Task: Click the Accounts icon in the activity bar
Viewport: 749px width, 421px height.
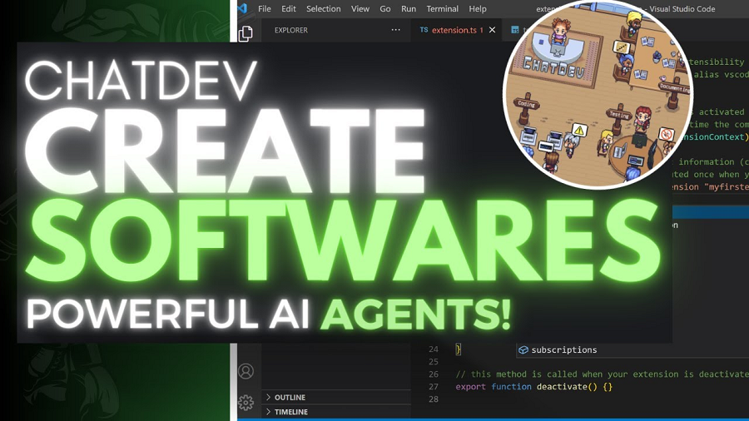Action: pyautogui.click(x=246, y=372)
